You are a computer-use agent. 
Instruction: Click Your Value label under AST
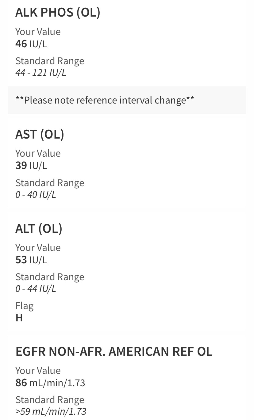point(38,153)
